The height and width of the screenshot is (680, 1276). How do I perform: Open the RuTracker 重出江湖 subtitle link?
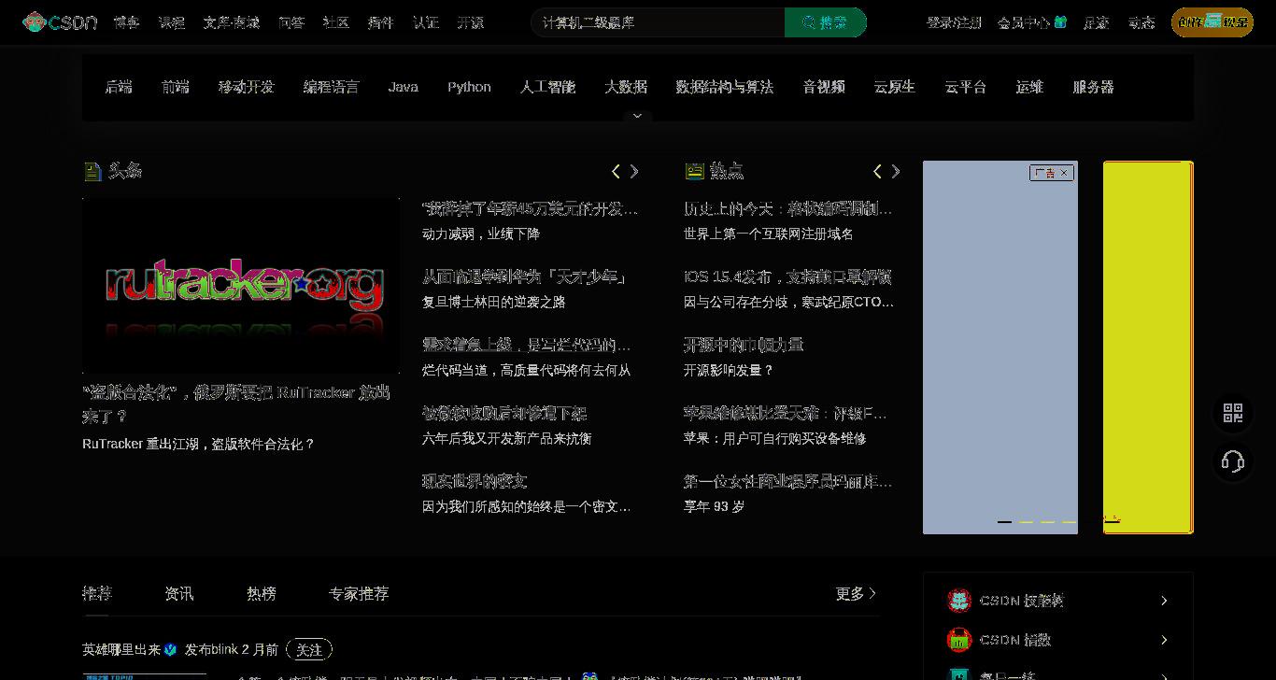[x=199, y=444]
